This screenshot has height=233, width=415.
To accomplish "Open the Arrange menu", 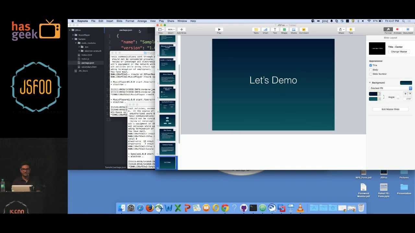I will tap(142, 21).
